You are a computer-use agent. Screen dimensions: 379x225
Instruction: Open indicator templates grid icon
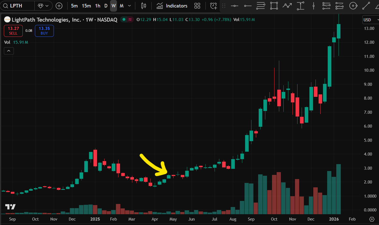coord(197,6)
